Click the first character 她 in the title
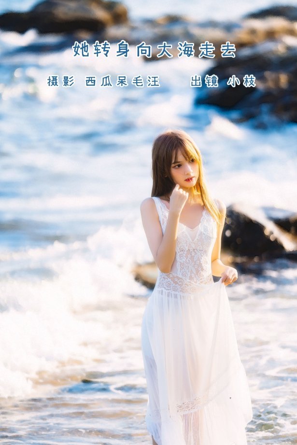Viewport: 297px width, 445px height. [81, 50]
